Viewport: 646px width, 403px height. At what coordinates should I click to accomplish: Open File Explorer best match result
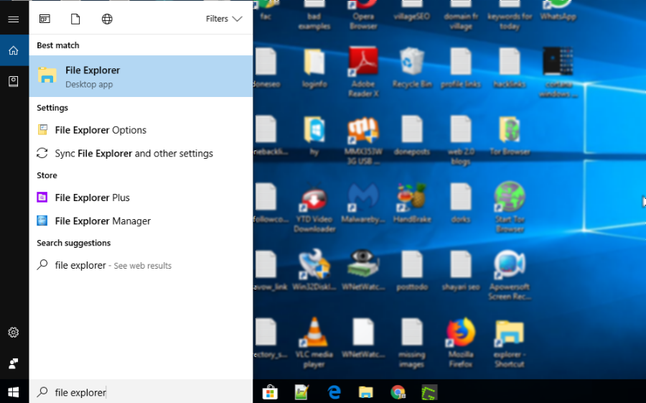[141, 76]
